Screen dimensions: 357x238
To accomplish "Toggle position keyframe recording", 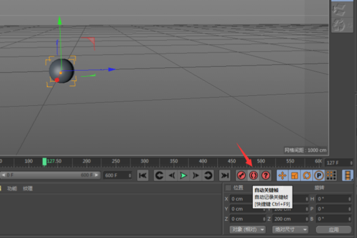I will [282, 176].
